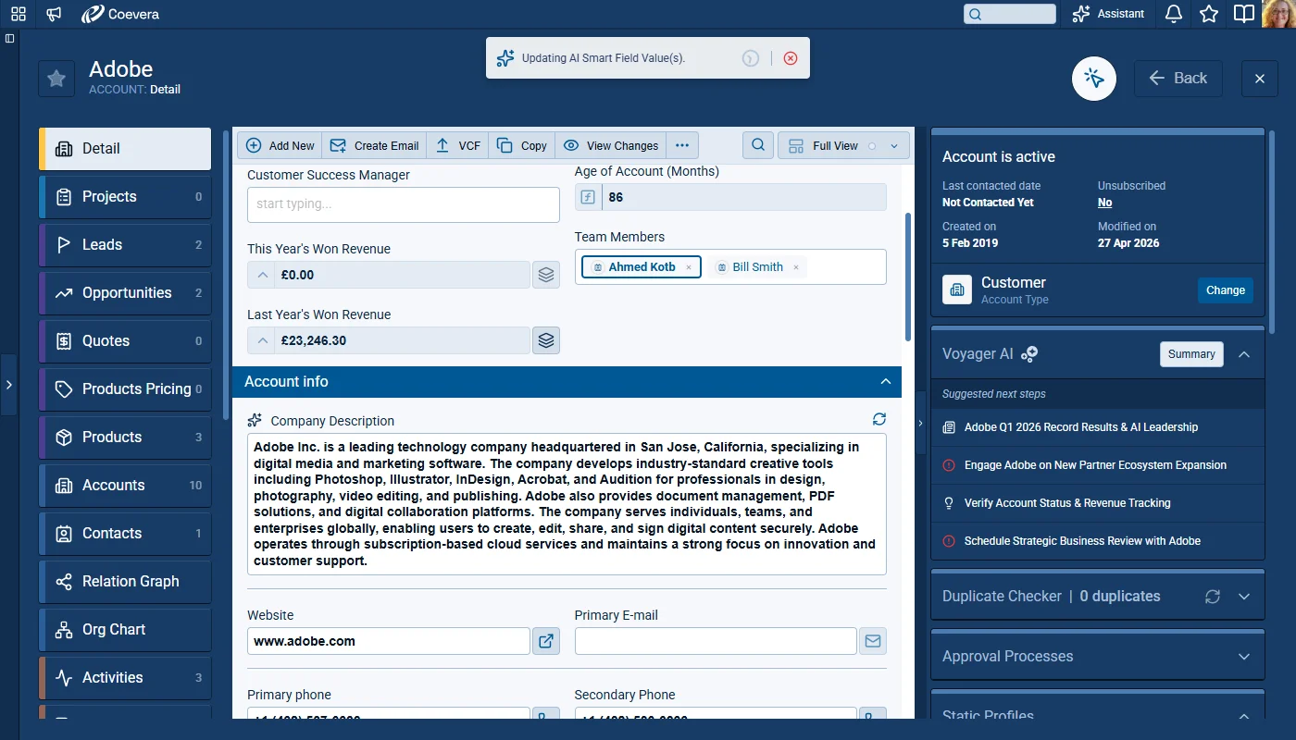The height and width of the screenshot is (740, 1296).
Task: Expand This Year's Won Revenue chevron
Action: pyautogui.click(x=264, y=275)
